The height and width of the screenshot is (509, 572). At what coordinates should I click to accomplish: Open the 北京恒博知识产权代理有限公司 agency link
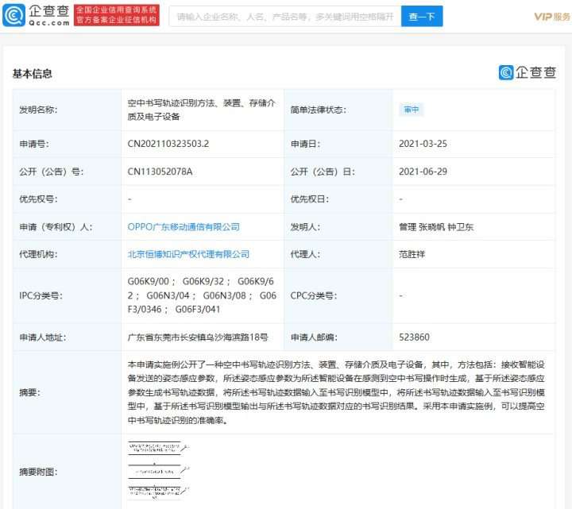click(188, 254)
